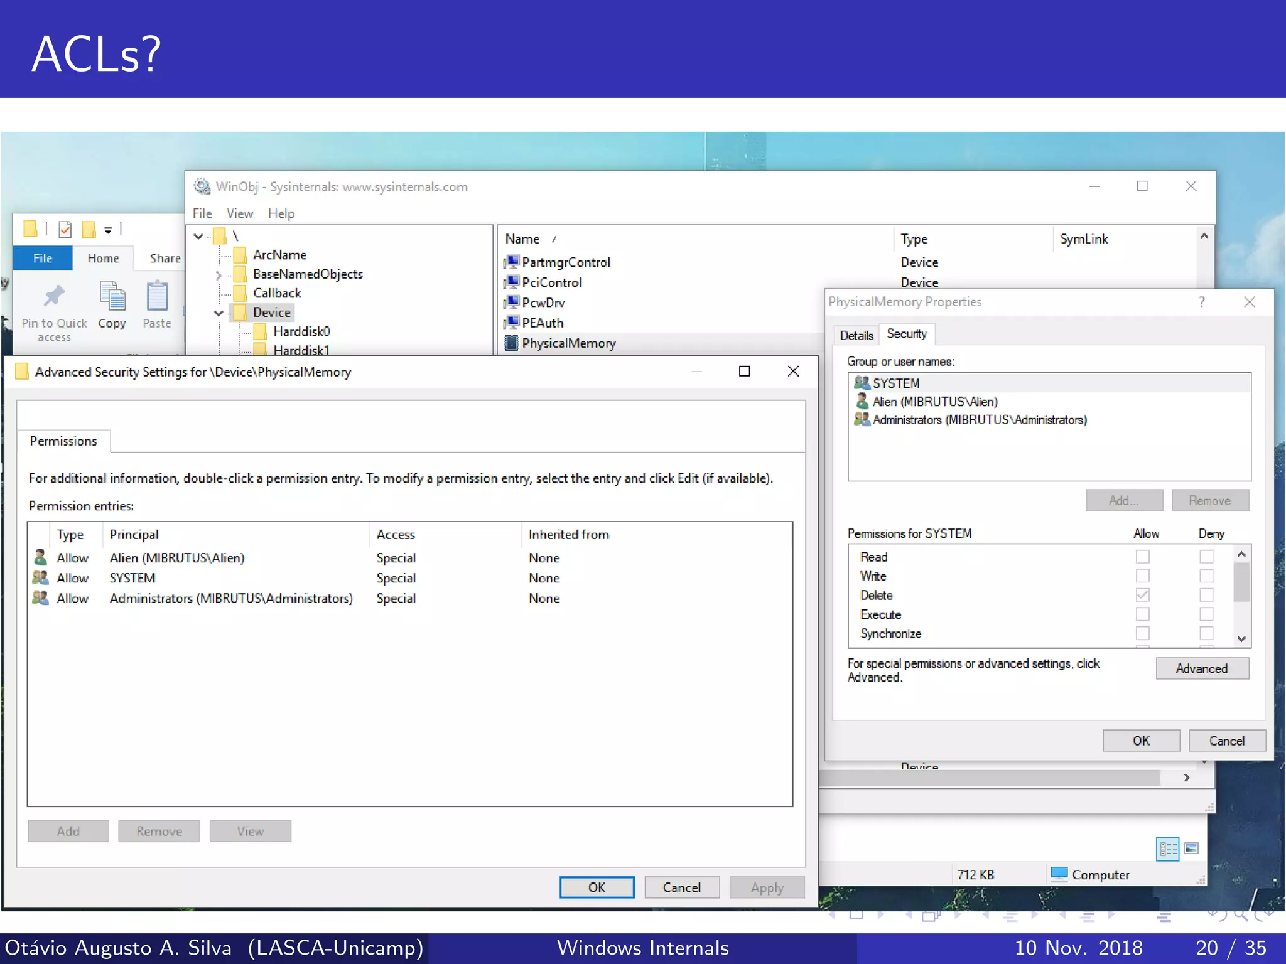
Task: Collapse the root backslash tree node
Action: click(198, 237)
